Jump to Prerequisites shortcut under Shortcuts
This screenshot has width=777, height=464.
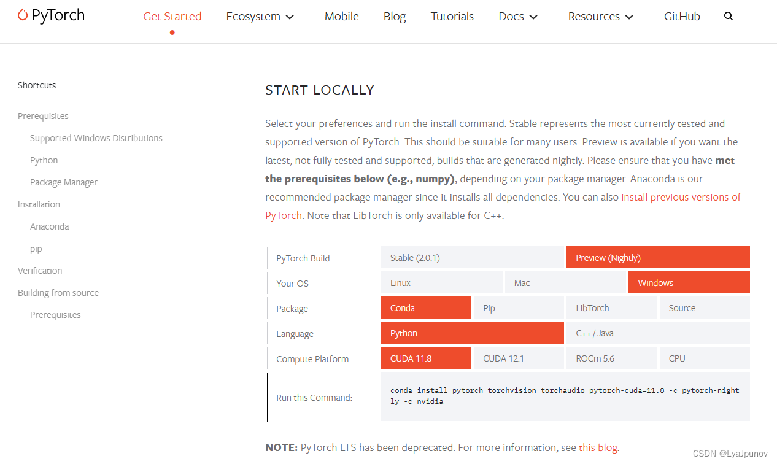click(43, 116)
